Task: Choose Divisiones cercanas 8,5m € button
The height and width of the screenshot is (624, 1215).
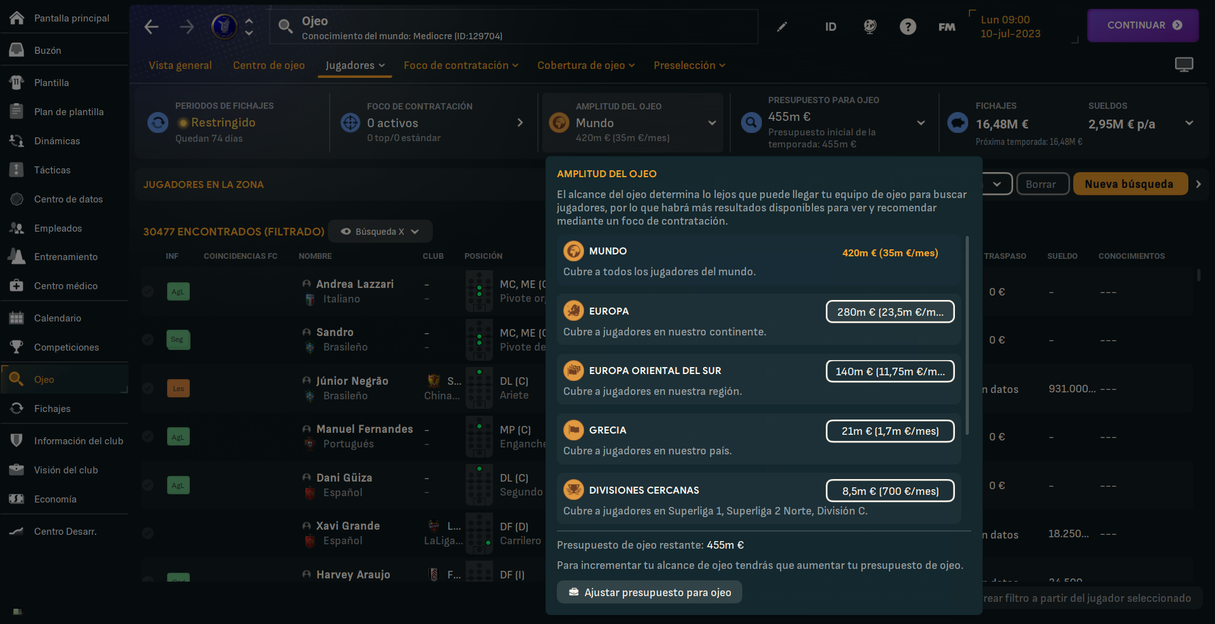Action: tap(890, 491)
